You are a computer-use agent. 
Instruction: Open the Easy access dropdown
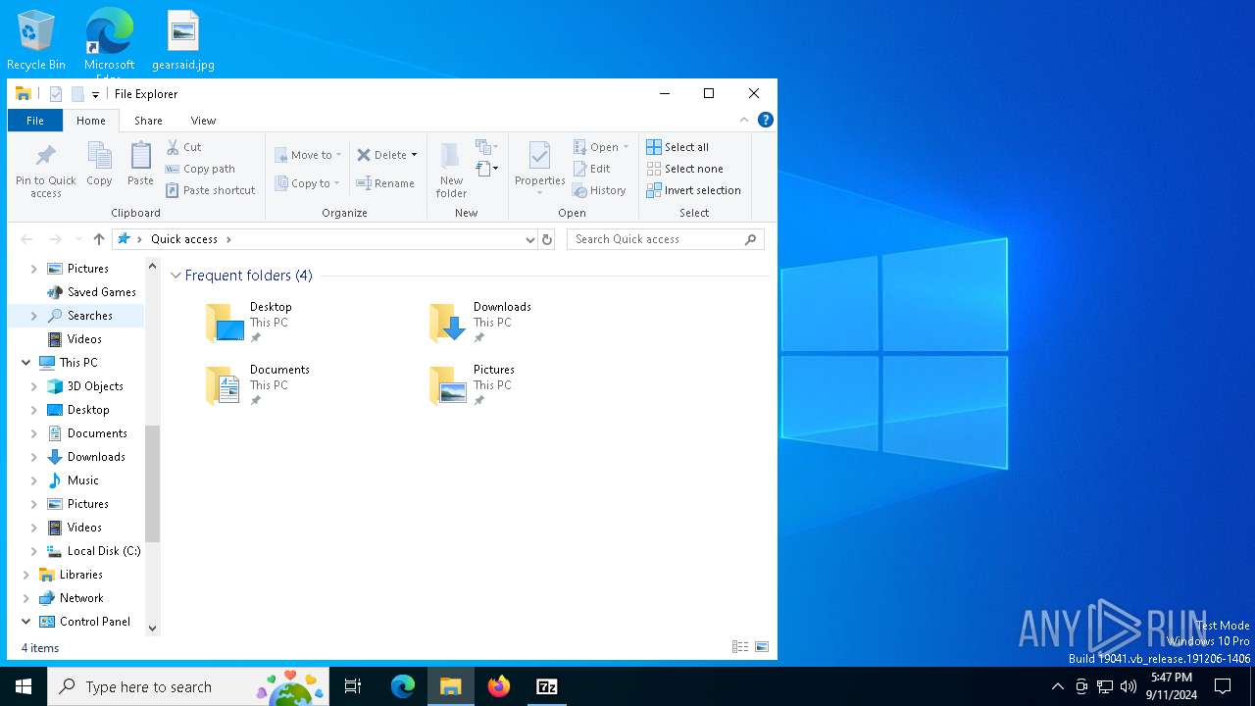coord(487,169)
